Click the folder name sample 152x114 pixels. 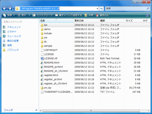click(48, 46)
